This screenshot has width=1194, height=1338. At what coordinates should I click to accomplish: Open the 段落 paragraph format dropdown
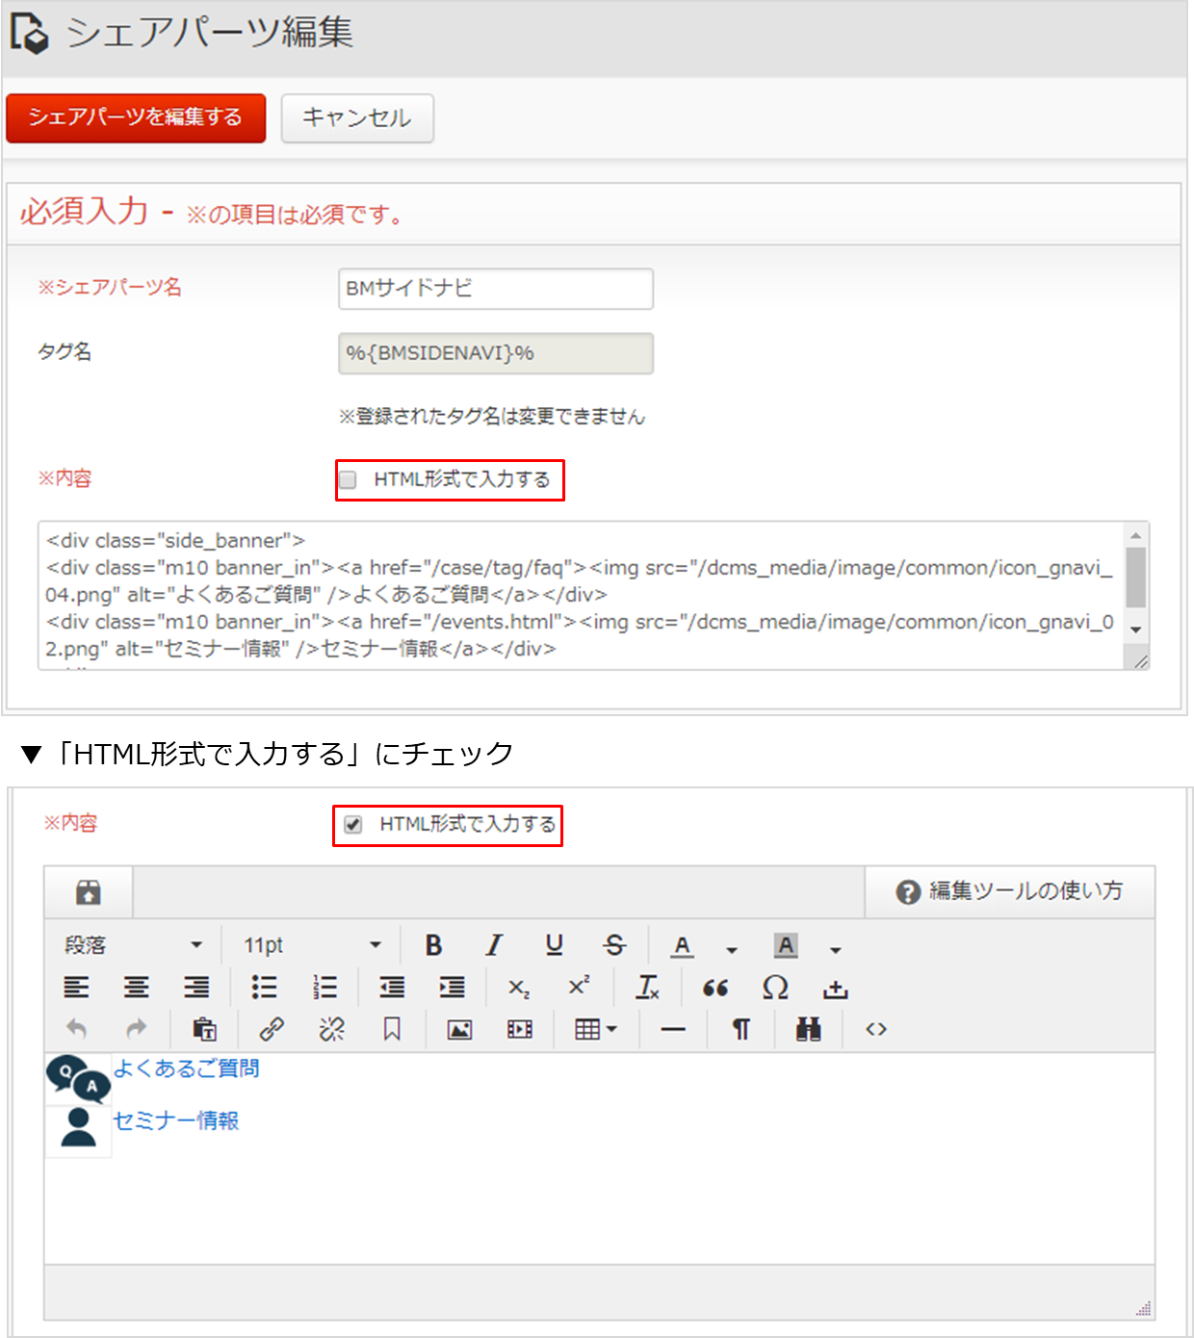click(x=133, y=945)
